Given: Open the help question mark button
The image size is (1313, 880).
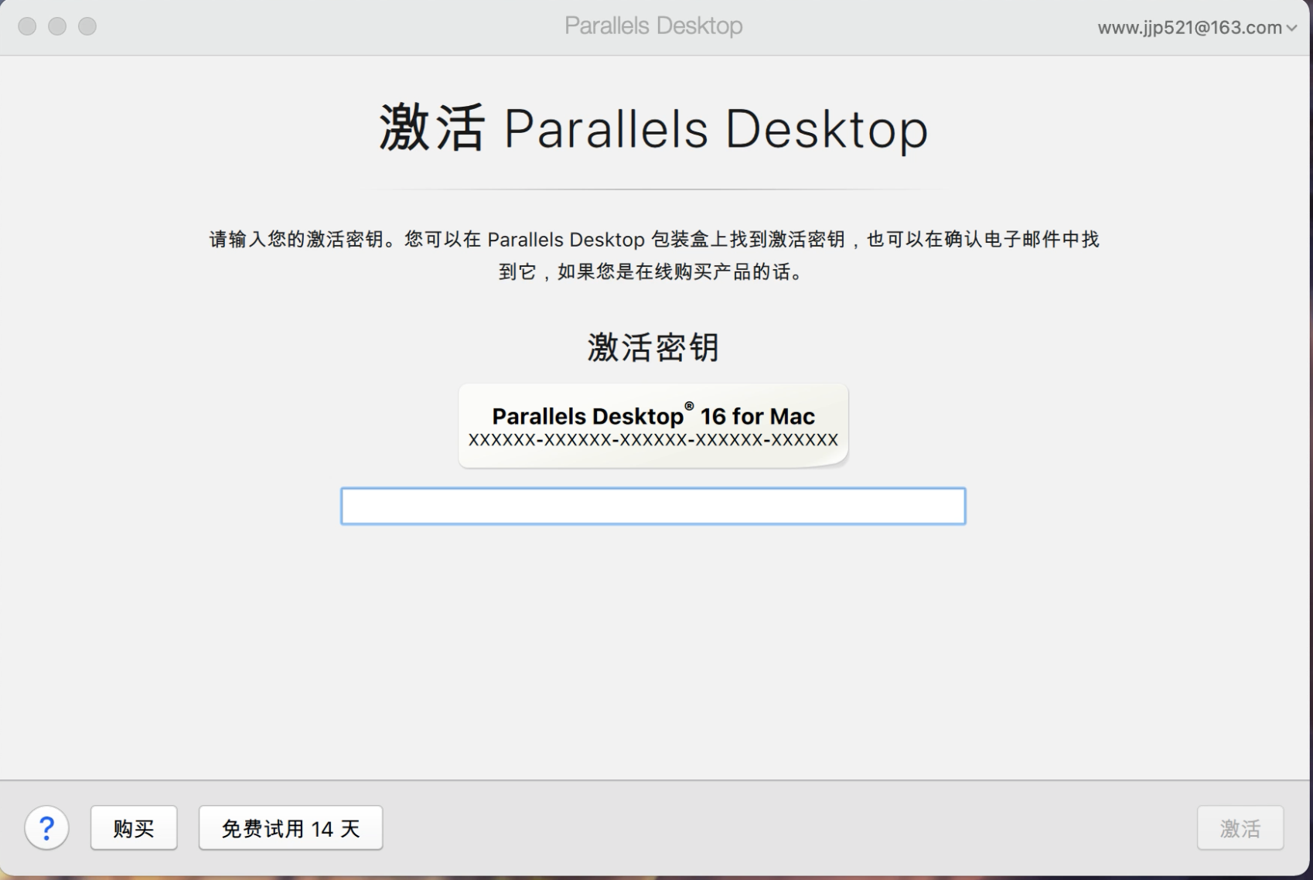Looking at the screenshot, I should point(46,828).
